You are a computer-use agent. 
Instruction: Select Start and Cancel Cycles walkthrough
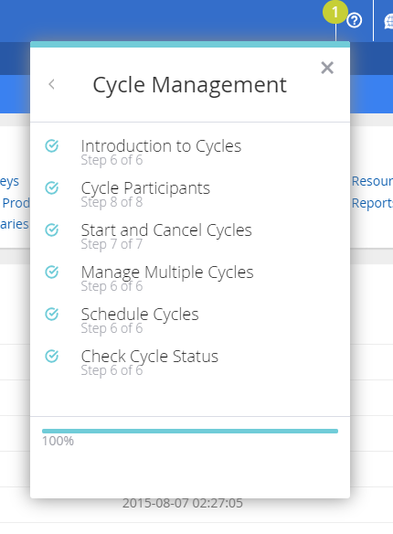tap(166, 230)
